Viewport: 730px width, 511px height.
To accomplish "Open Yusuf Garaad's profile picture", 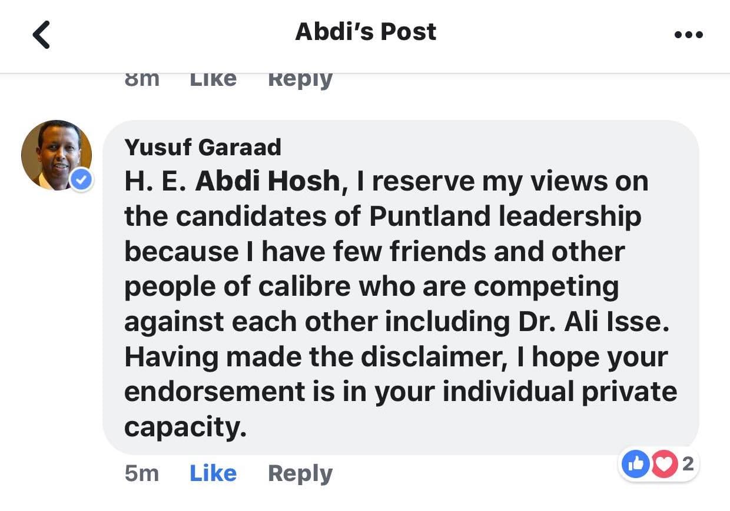I will pos(56,155).
